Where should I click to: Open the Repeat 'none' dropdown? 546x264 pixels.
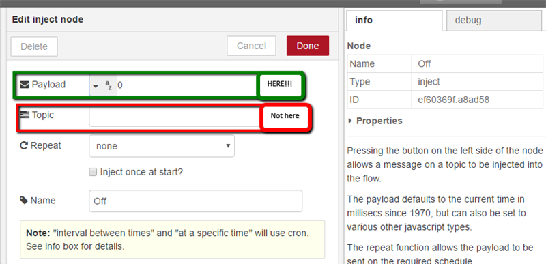click(x=162, y=146)
